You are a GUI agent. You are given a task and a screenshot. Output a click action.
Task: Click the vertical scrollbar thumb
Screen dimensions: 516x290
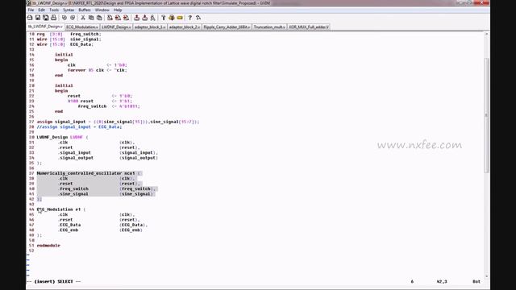pos(486,115)
